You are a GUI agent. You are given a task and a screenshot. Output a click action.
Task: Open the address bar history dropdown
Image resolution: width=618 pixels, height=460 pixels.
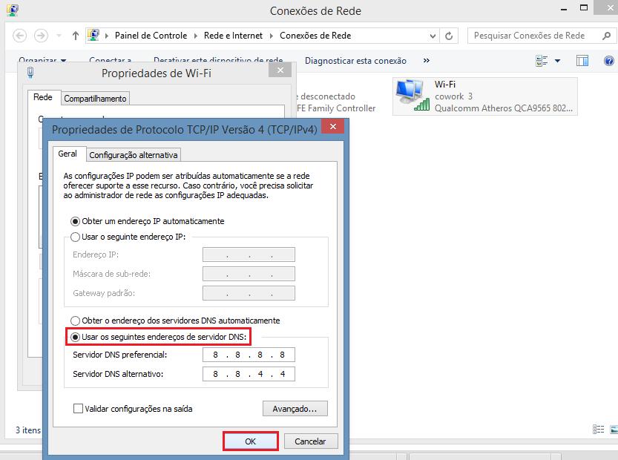click(434, 36)
